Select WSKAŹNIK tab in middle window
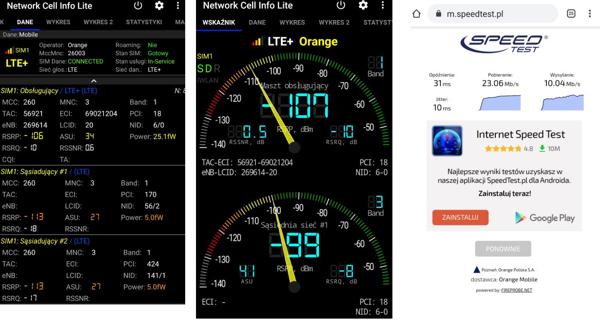This screenshot has width=612, height=325. [x=219, y=22]
